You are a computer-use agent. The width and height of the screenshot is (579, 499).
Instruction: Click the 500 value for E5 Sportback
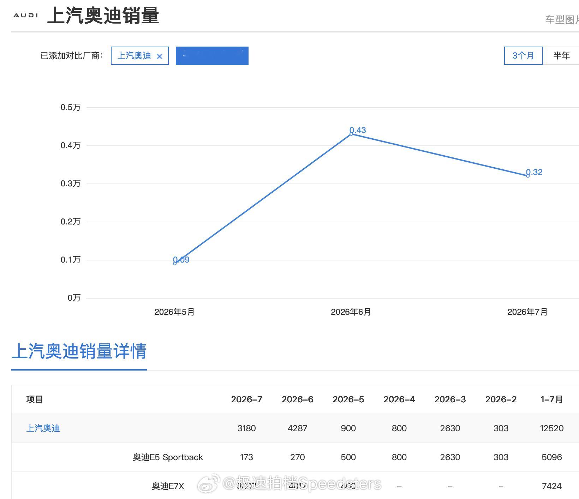coord(348,457)
